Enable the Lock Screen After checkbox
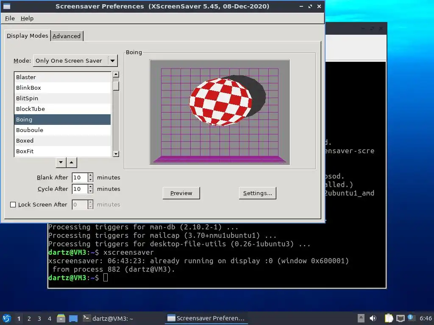434x325 pixels. pyautogui.click(x=13, y=204)
